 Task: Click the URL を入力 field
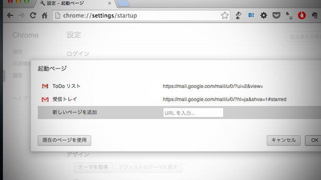click(x=193, y=112)
